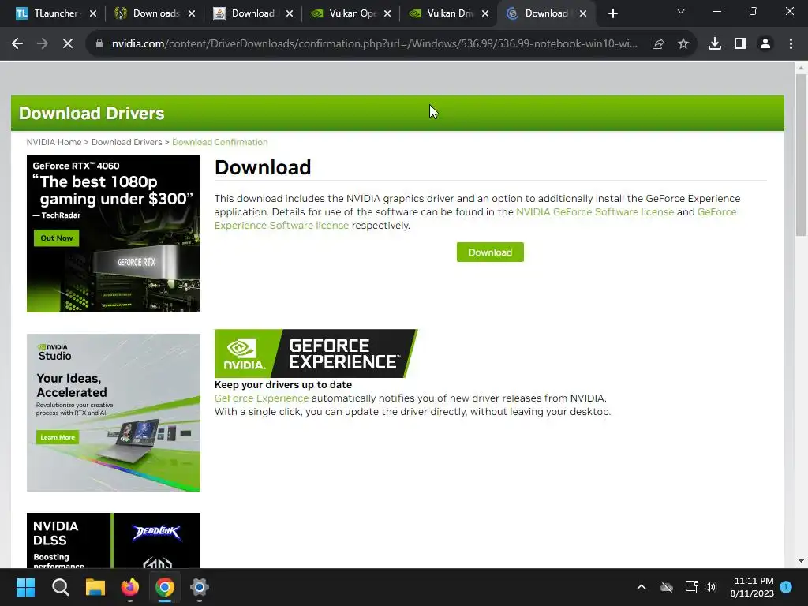Image resolution: width=808 pixels, height=606 pixels.
Task: Open the Windows Start menu
Action: coord(25,587)
